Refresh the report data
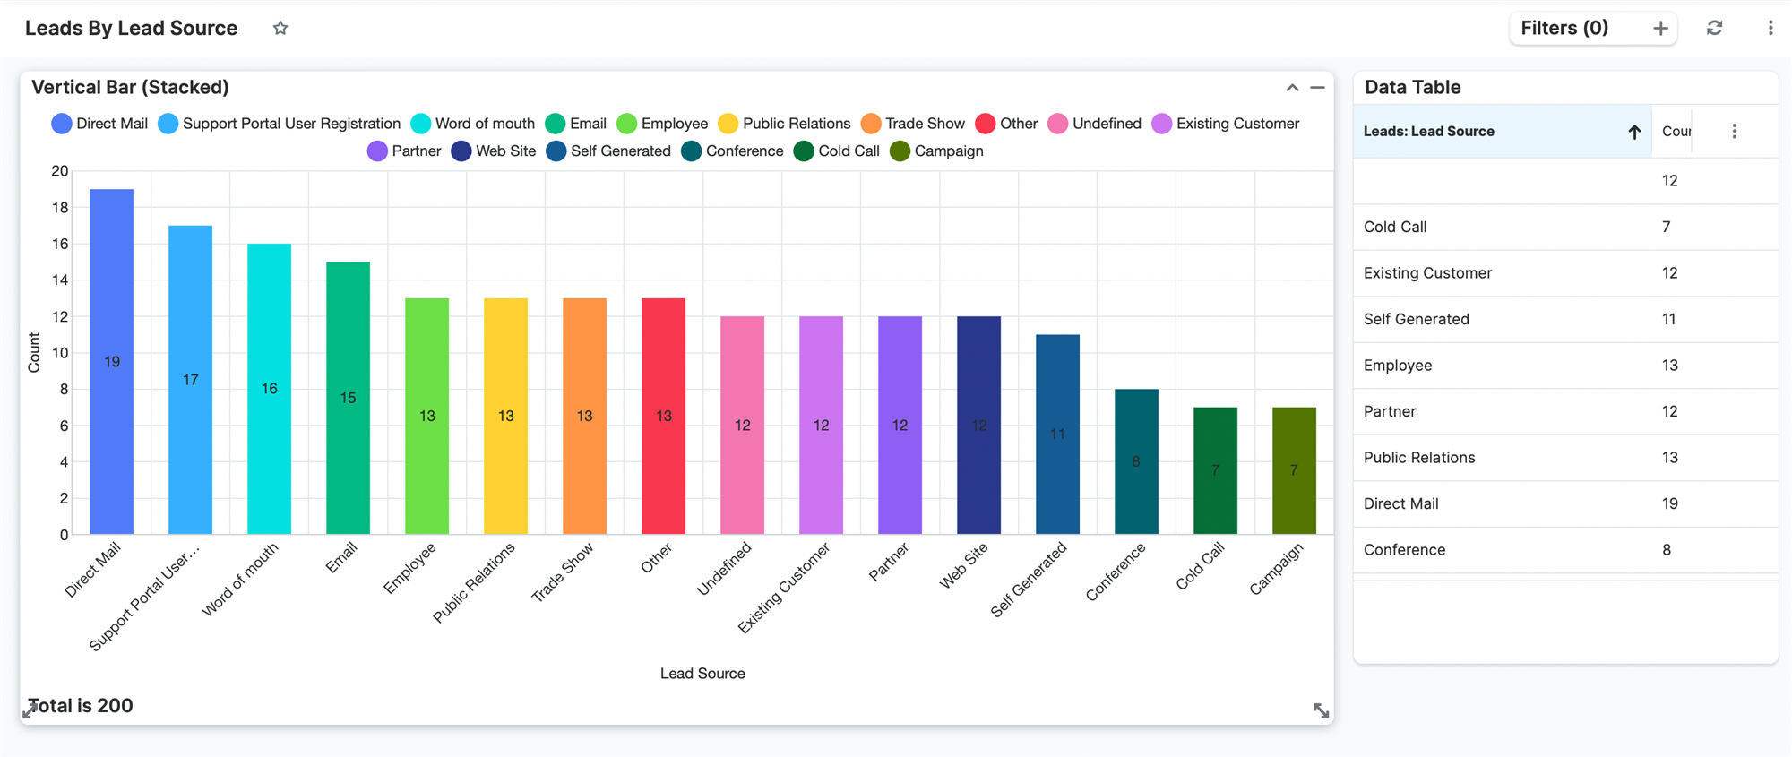This screenshot has height=757, width=1792. pyautogui.click(x=1714, y=29)
